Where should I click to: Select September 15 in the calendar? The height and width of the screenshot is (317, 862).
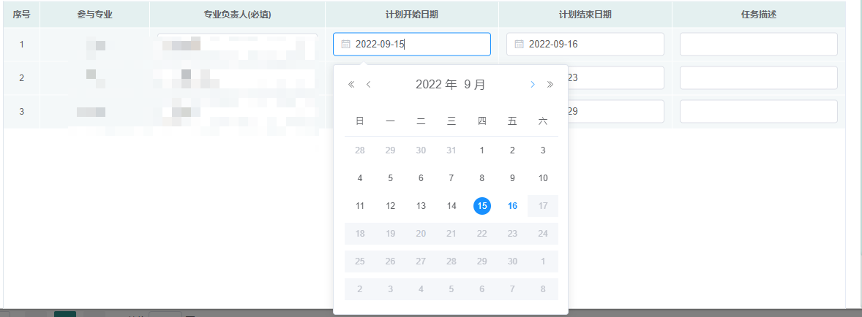tap(481, 206)
